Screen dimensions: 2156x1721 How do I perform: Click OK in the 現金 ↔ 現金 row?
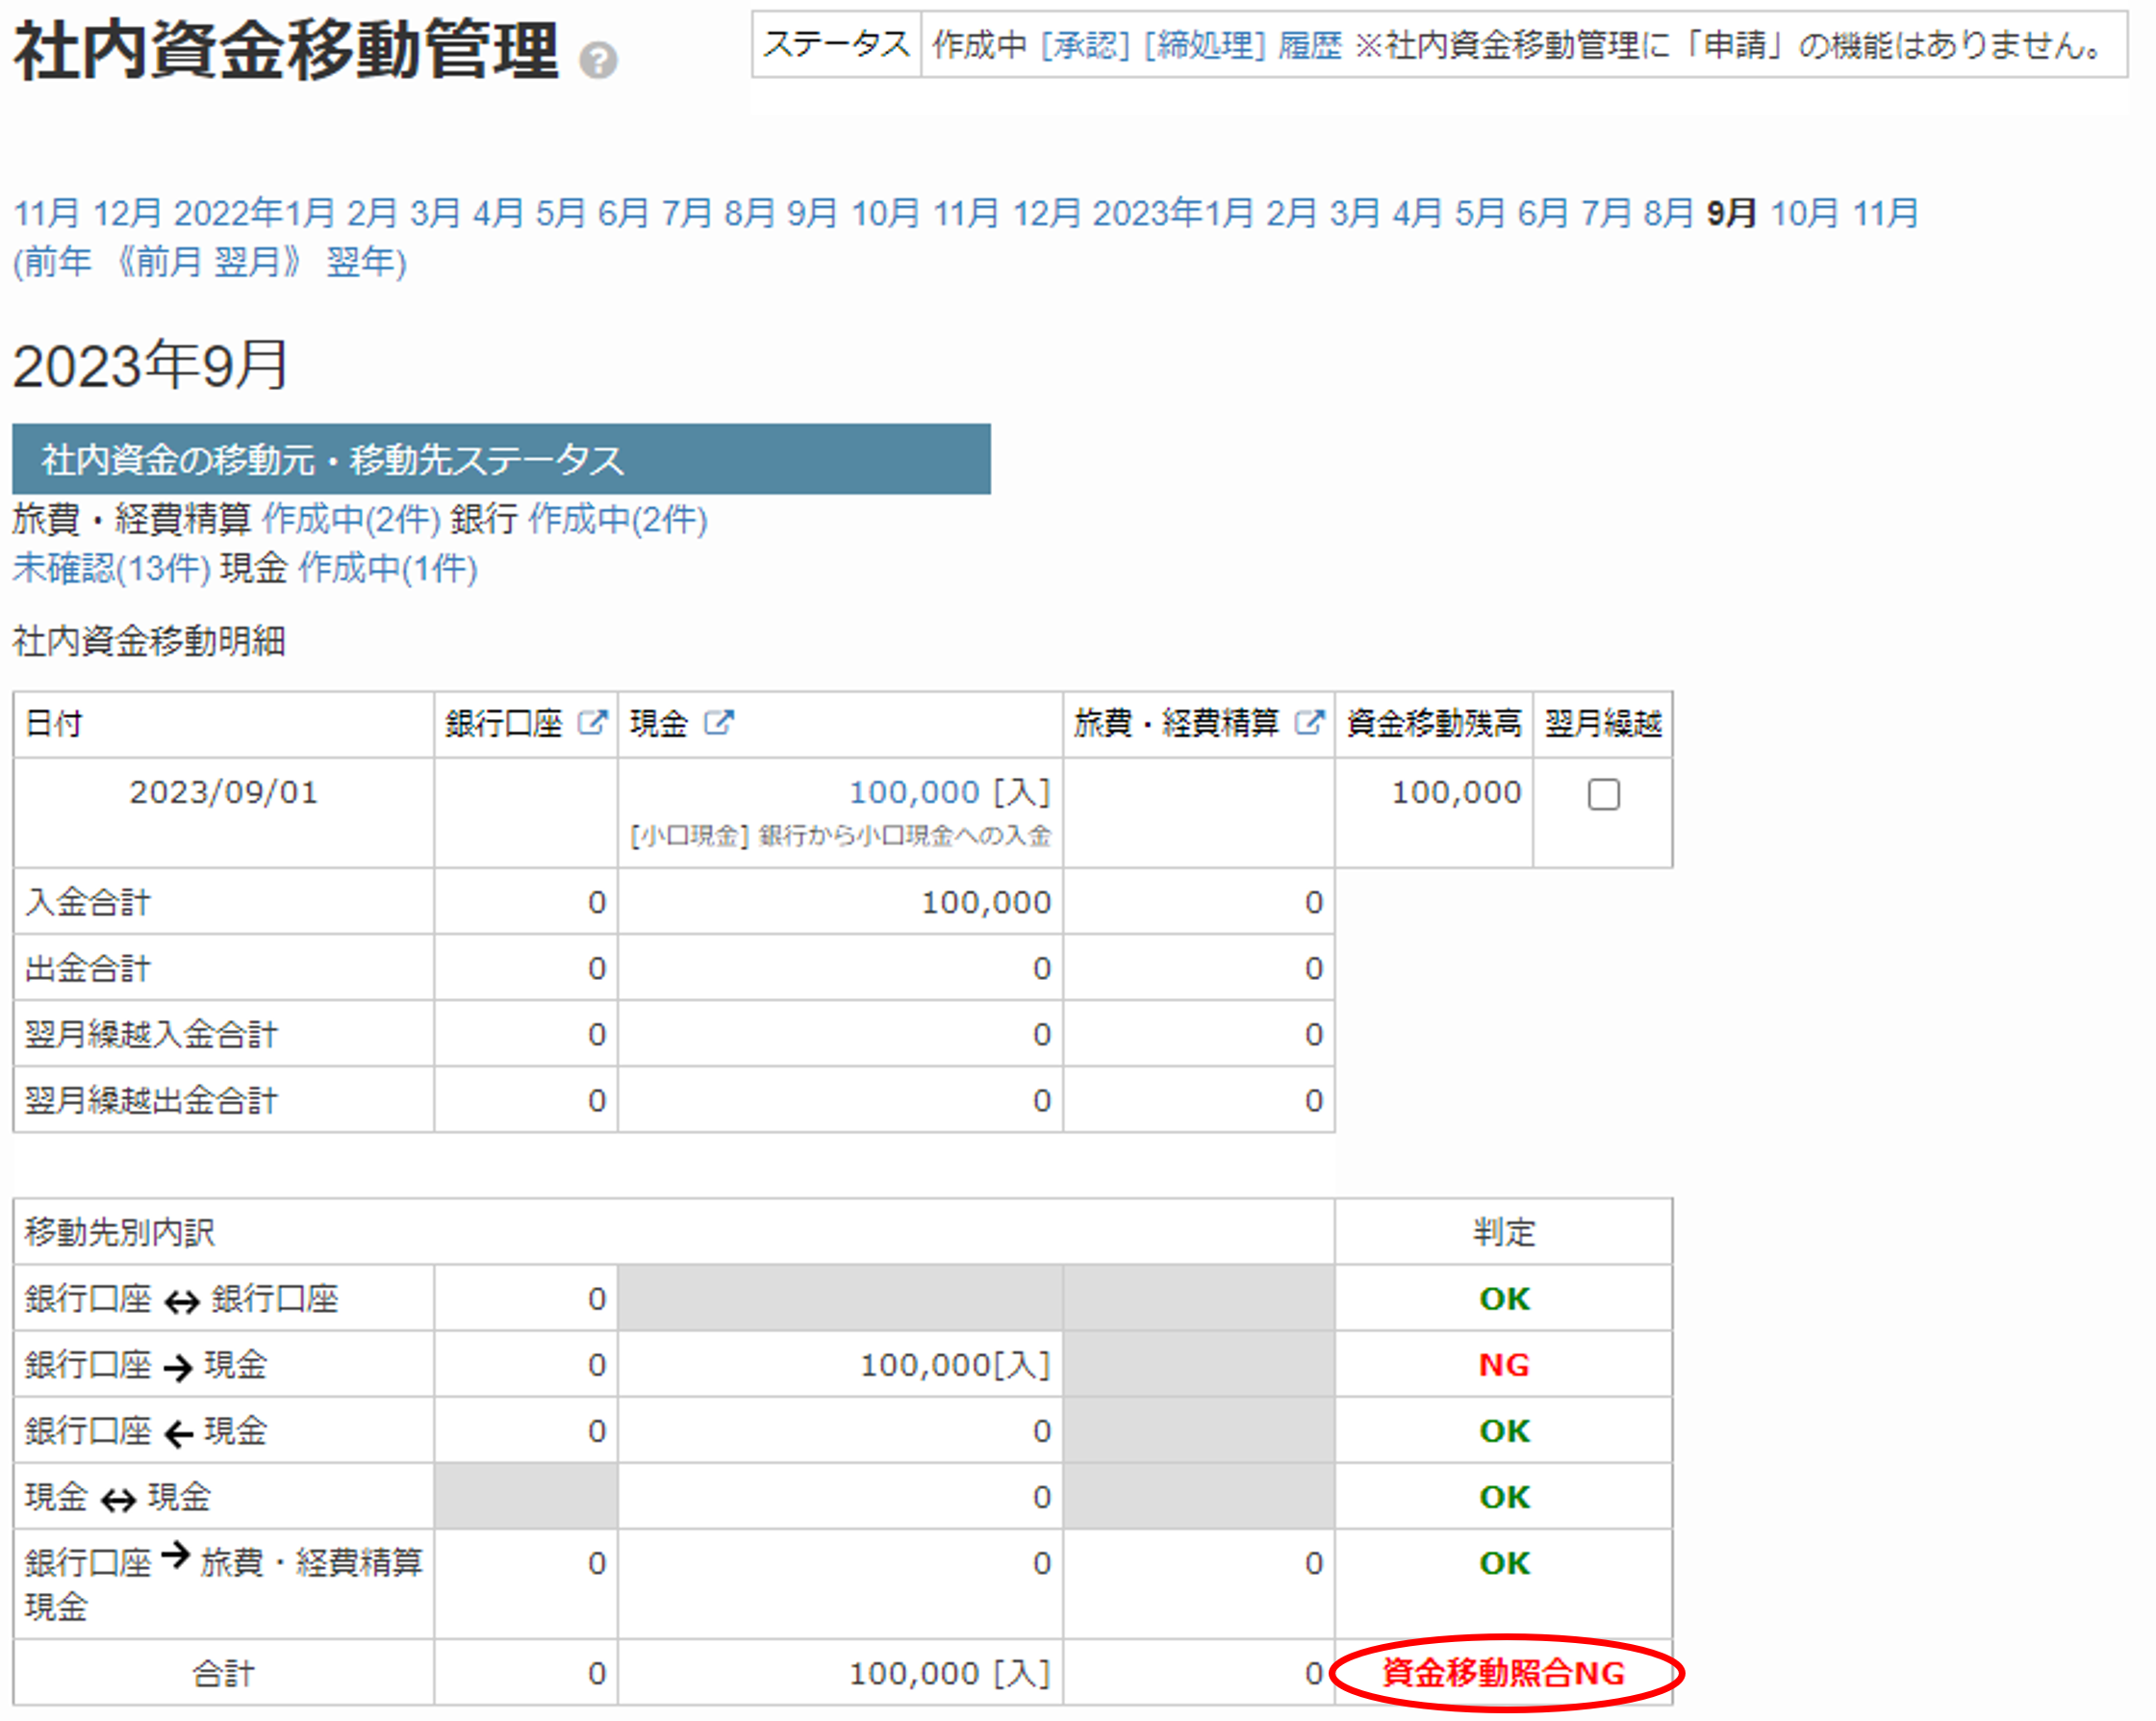1504,1497
